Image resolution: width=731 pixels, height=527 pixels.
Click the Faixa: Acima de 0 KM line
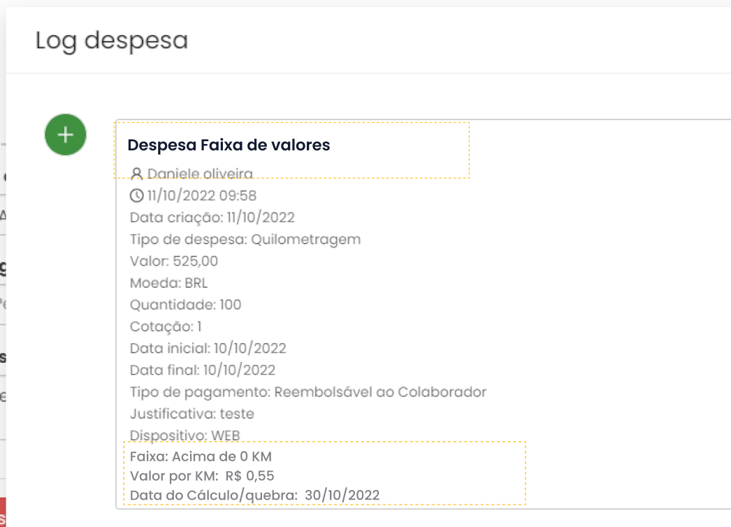point(201,456)
